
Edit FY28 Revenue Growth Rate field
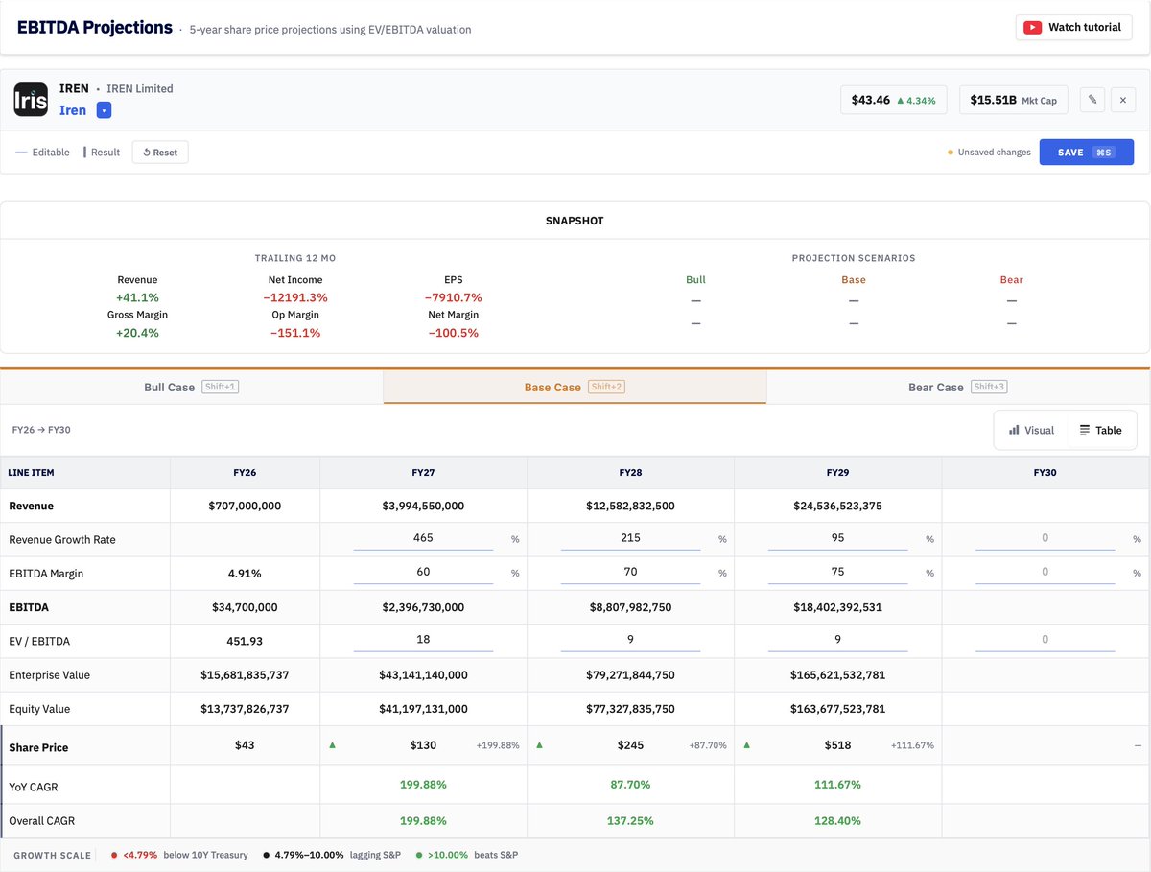(x=630, y=538)
